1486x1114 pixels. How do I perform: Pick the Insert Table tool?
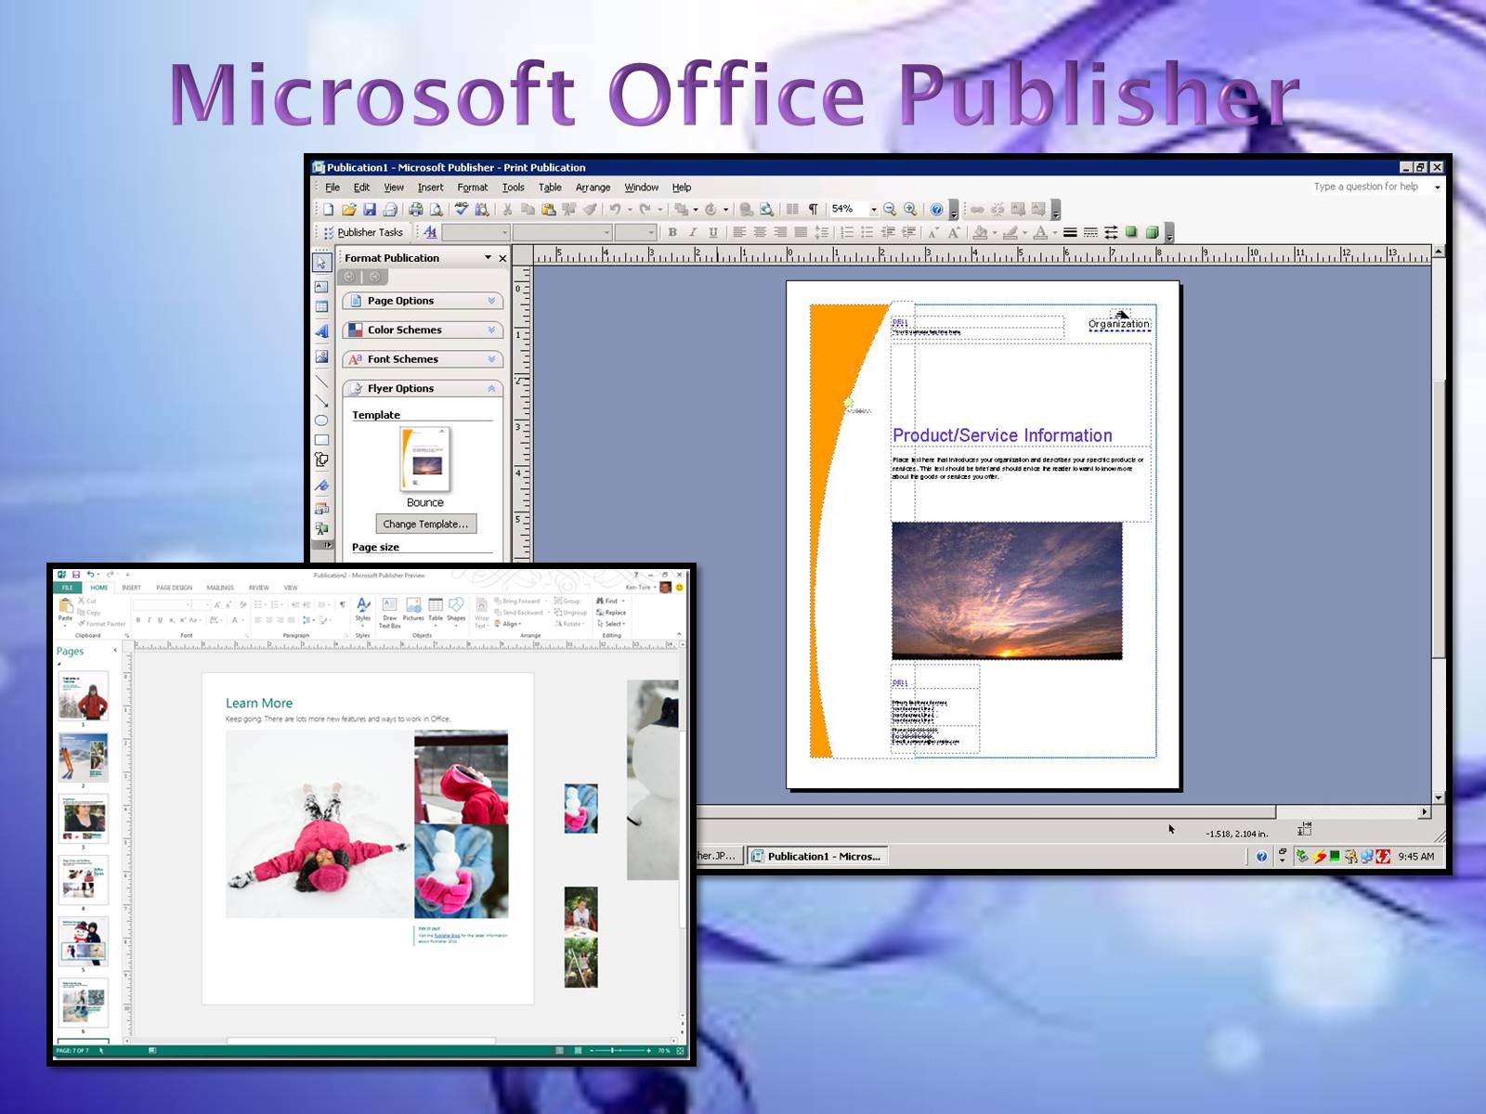click(x=321, y=307)
